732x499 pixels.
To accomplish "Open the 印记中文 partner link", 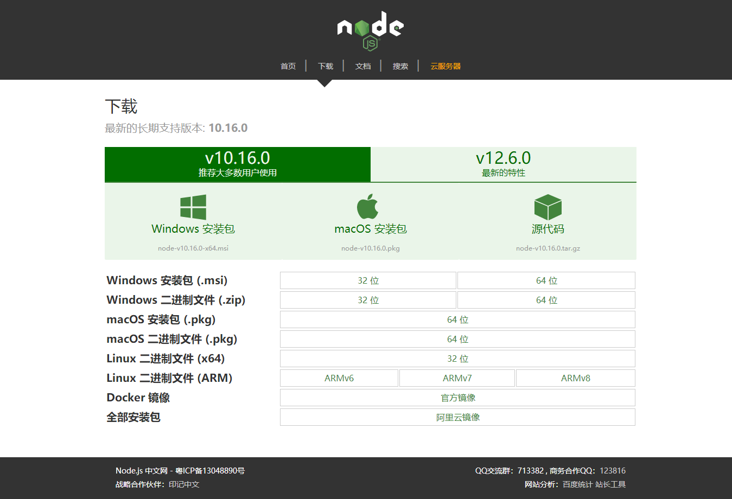I will (x=184, y=484).
